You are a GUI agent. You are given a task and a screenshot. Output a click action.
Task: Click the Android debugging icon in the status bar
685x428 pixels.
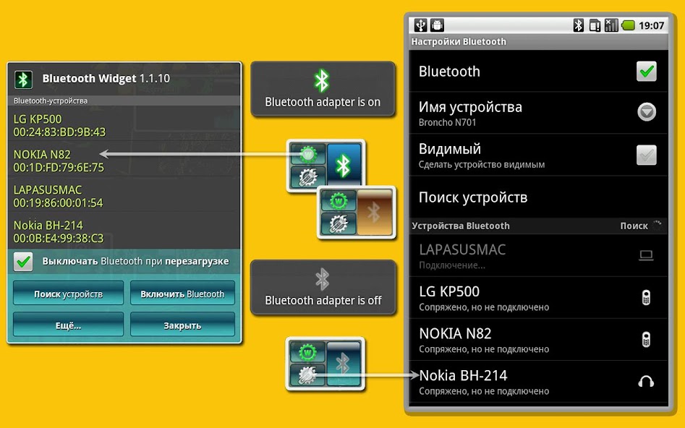click(436, 25)
